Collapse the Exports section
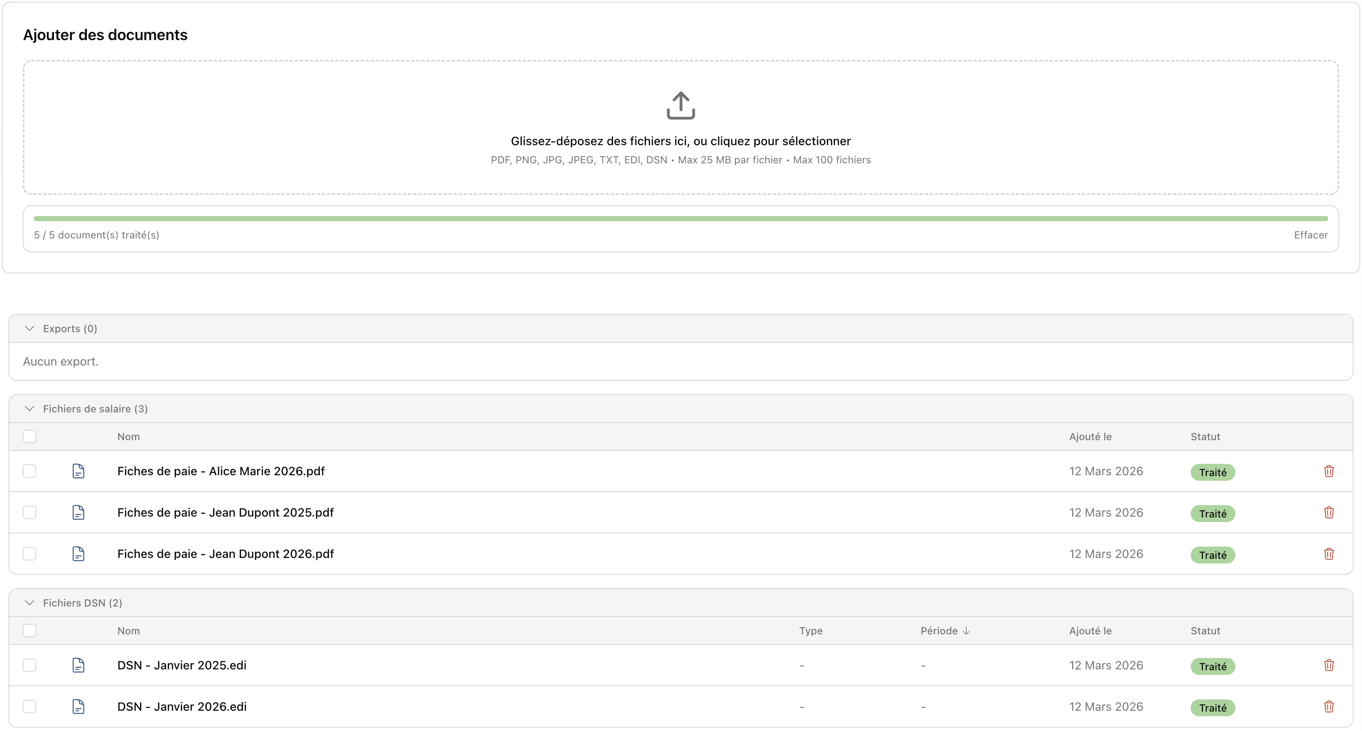Screen dimensions: 1362x731 (x=30, y=328)
